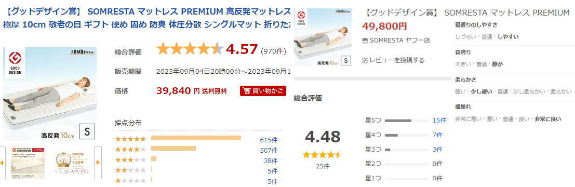Open the 星3つ 3件 reviews link
Viewport: 575px width, 187px height.
pyautogui.click(x=437, y=150)
